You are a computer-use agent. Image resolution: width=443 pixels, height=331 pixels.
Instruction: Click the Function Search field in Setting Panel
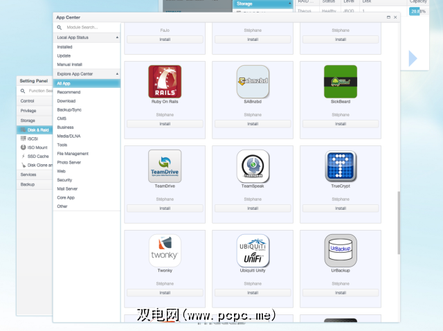[x=40, y=91]
